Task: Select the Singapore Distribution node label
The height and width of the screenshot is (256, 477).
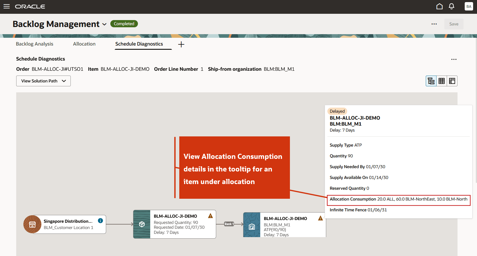Action: (68, 221)
